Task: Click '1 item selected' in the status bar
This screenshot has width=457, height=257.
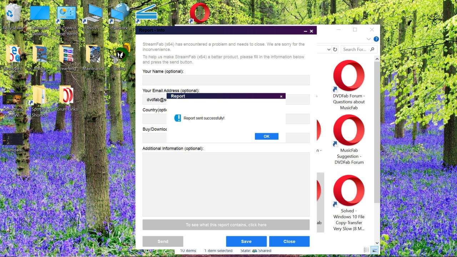Action: coord(218,251)
